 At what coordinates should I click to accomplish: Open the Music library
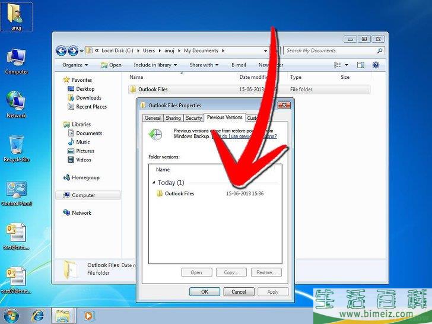pyautogui.click(x=79, y=142)
